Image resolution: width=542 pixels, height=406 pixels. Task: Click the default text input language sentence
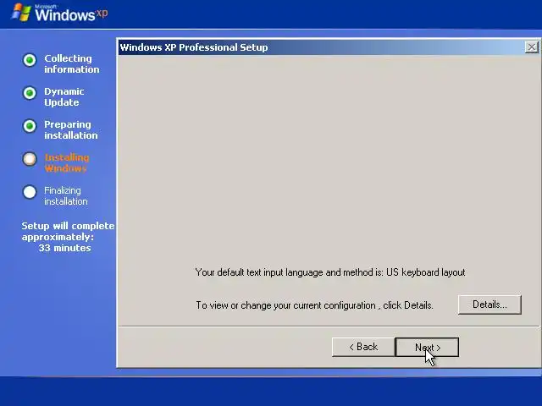[x=330, y=272]
